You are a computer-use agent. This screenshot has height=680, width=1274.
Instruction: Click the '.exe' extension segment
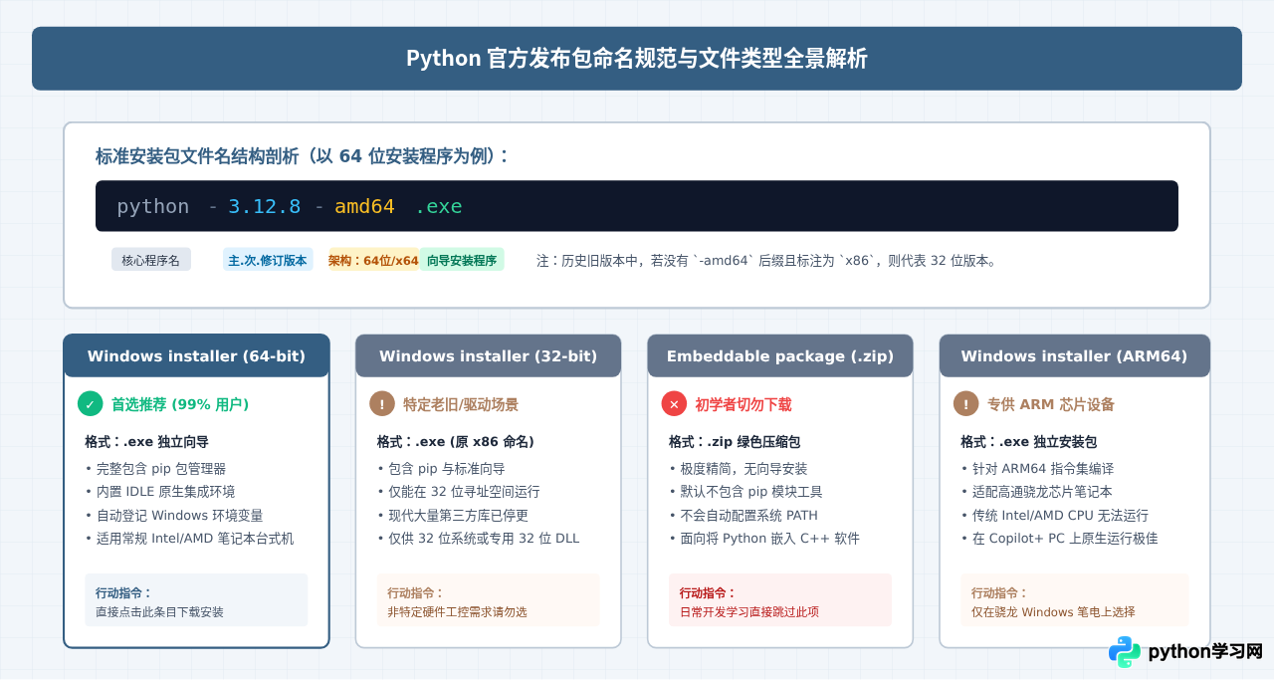tap(439, 206)
